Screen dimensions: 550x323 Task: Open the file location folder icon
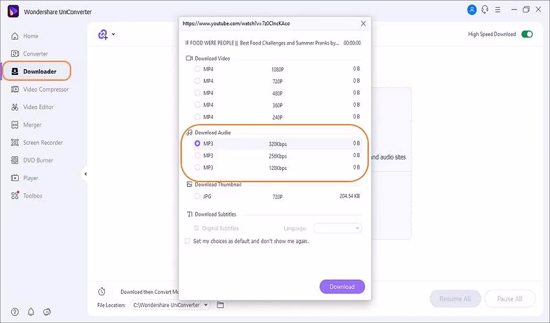220,305
